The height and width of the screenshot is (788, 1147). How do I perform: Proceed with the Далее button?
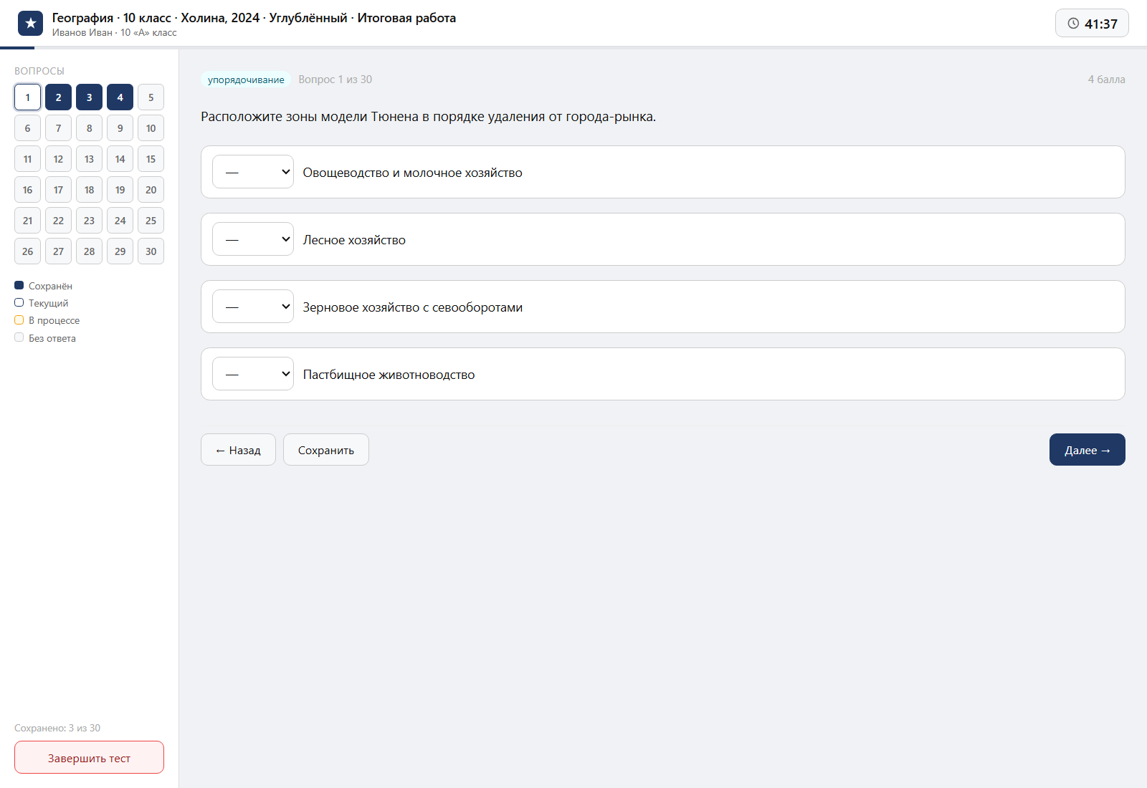pos(1087,450)
